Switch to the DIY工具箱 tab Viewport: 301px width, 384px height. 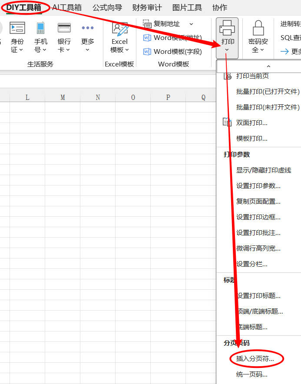[23, 7]
